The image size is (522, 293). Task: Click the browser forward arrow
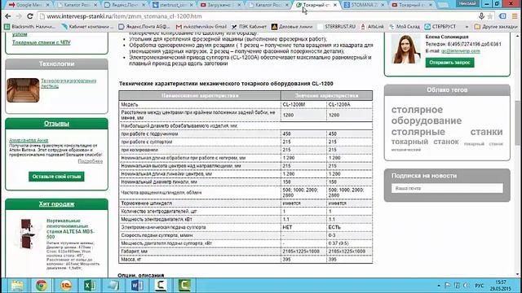click(19, 16)
